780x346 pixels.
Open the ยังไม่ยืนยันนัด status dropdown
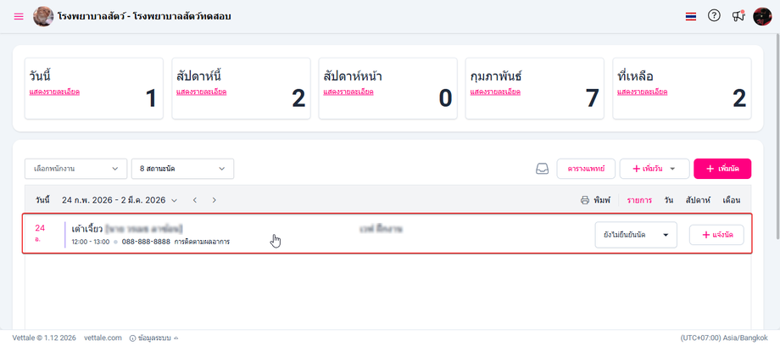(x=636, y=235)
